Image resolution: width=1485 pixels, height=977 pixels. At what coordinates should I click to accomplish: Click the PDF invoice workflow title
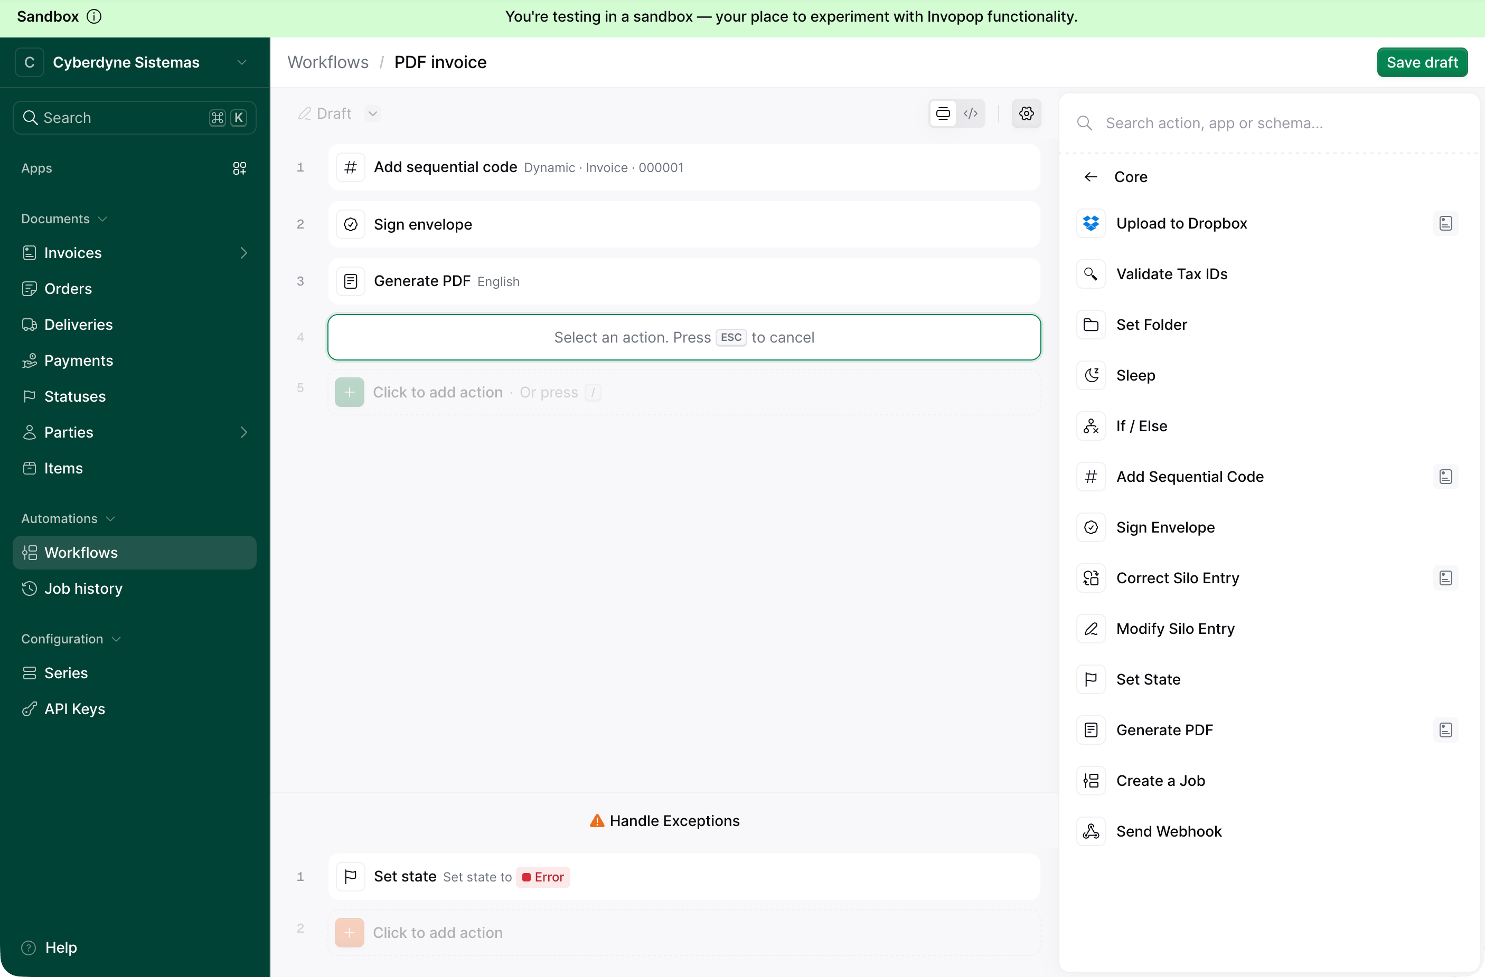(x=440, y=62)
